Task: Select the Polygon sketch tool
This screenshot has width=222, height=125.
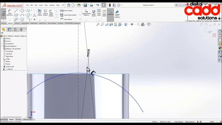Action: (22, 19)
